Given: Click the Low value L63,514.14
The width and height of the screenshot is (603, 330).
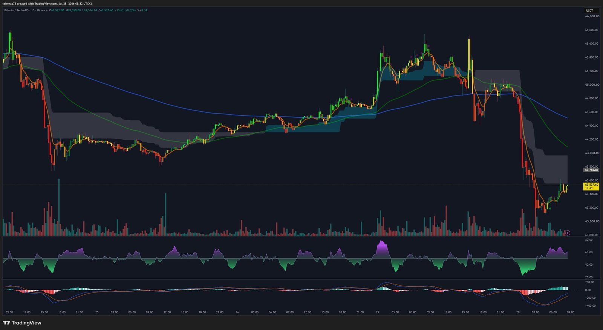Looking at the screenshot, I should [x=89, y=10].
